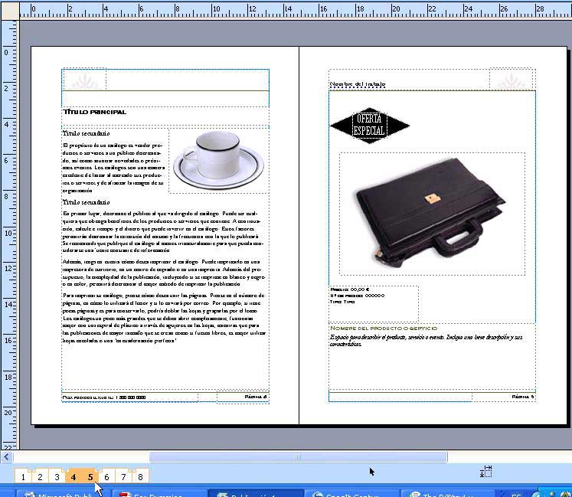Viewport: 572px width, 497px height.
Task: Click the price text line 'Precio: 00,00 €'
Action: coord(350,289)
